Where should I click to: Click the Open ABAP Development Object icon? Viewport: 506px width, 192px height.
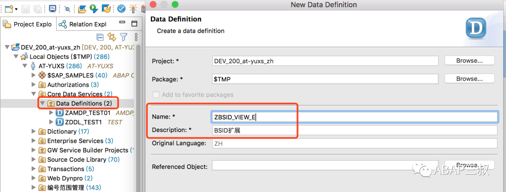pos(82,9)
